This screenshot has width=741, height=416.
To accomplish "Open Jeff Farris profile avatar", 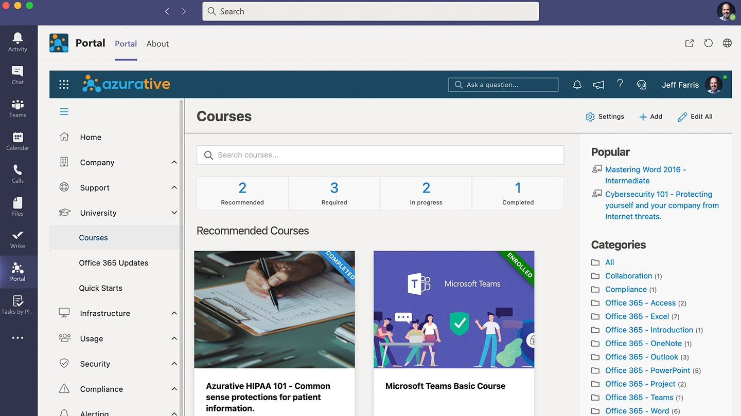I will click(x=714, y=85).
